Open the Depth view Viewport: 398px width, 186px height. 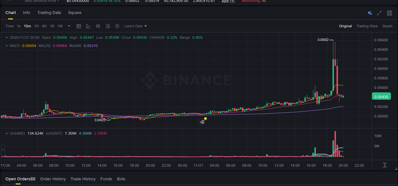pos(387,26)
